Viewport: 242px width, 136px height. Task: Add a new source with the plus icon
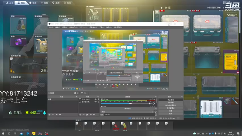pos(80,115)
